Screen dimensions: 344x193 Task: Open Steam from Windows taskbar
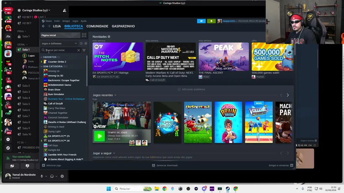tap(228, 189)
